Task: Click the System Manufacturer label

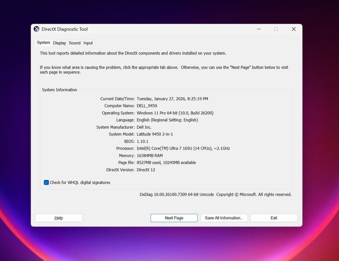Action: click(116, 127)
